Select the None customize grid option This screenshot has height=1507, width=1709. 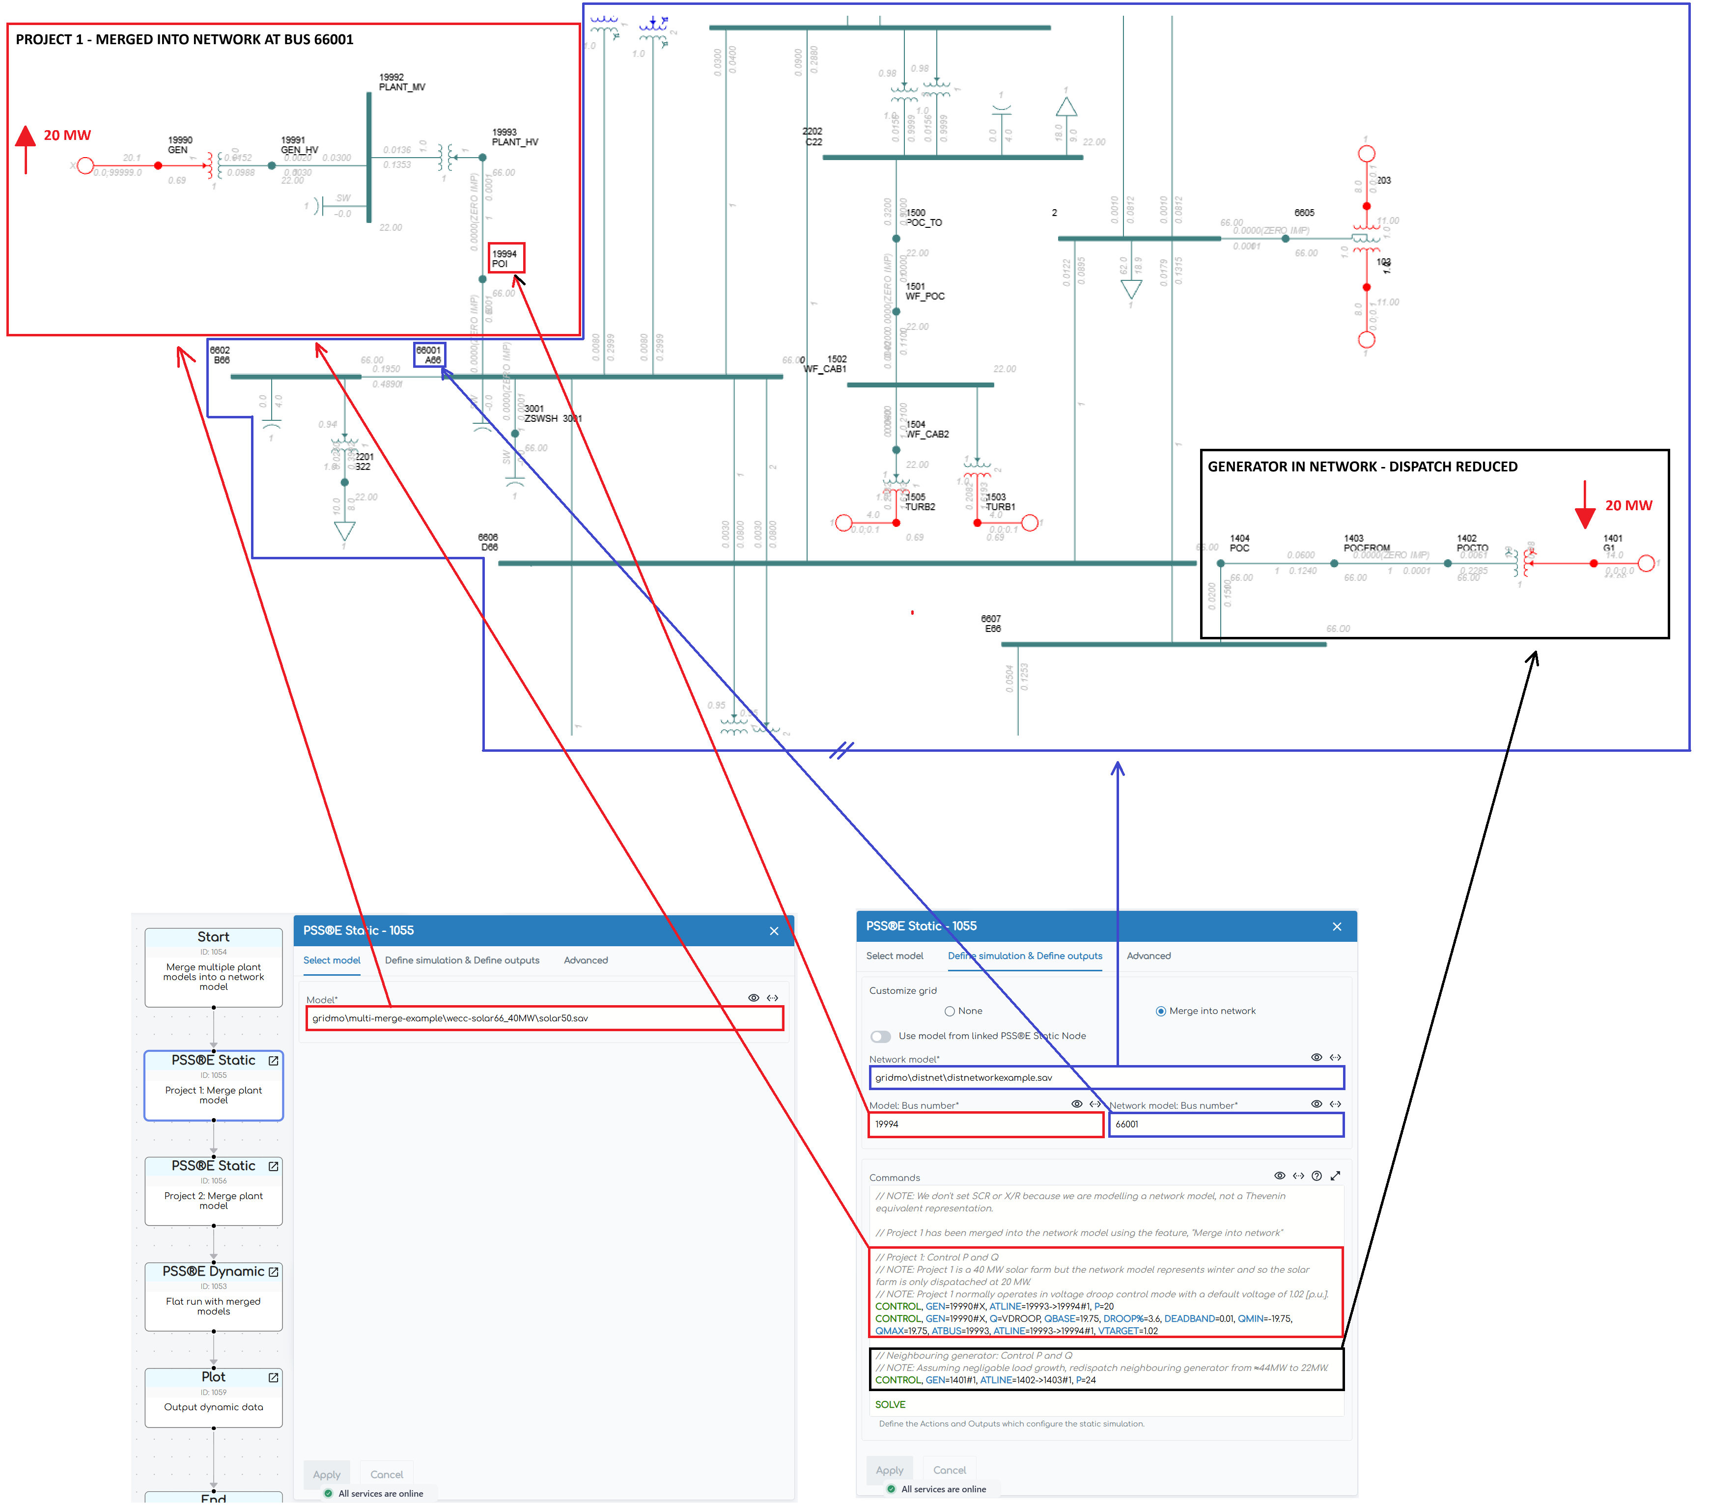point(950,1012)
